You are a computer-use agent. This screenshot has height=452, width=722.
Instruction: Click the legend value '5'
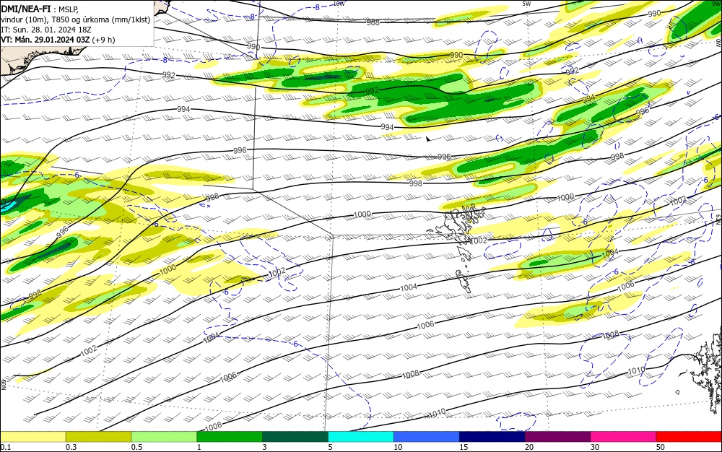(x=330, y=447)
